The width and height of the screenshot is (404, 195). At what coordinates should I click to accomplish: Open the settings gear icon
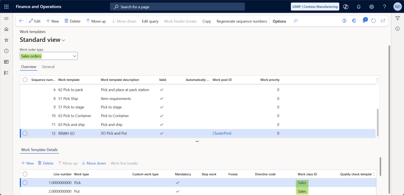coord(372,7)
